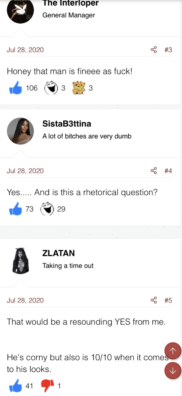The image size is (182, 396).
Task: Click red thumbs down on post #5
Action: point(48,386)
